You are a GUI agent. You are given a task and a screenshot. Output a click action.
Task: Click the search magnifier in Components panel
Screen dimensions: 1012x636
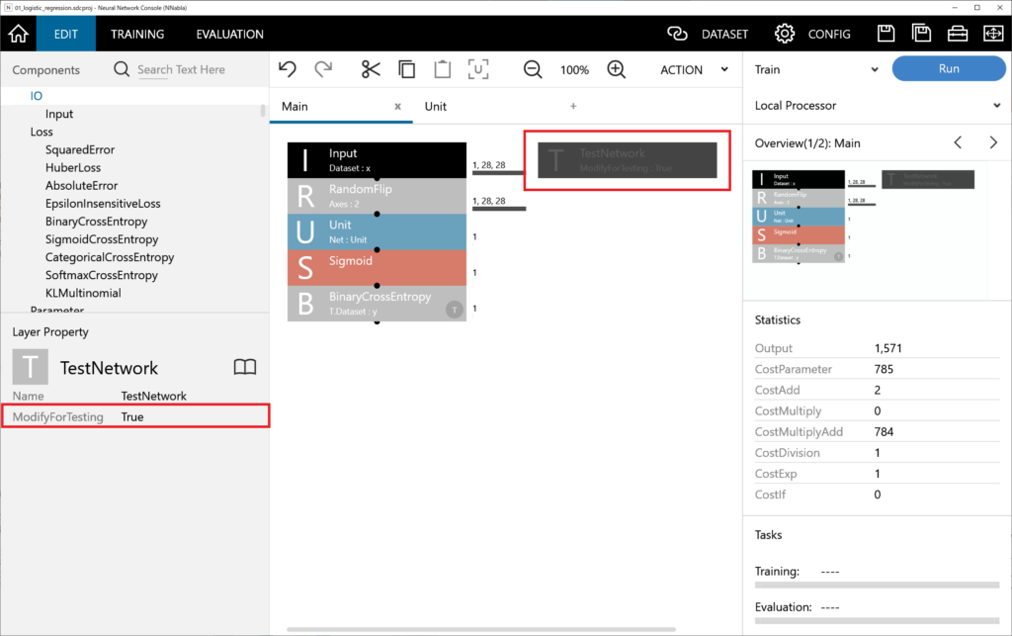(x=120, y=69)
